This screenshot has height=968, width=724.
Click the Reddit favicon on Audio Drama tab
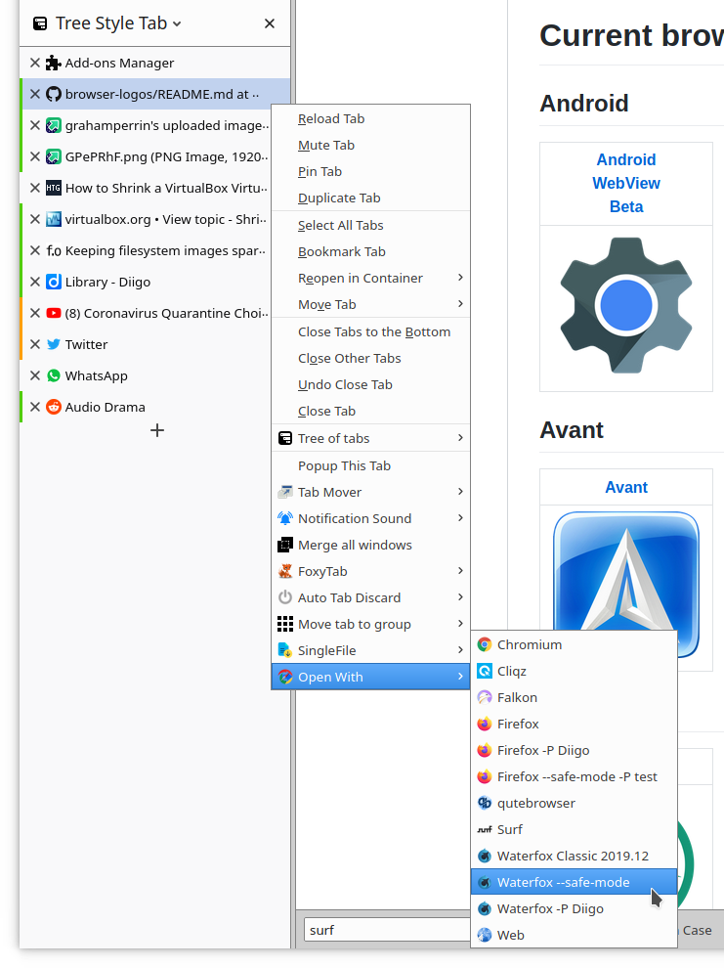(x=54, y=407)
